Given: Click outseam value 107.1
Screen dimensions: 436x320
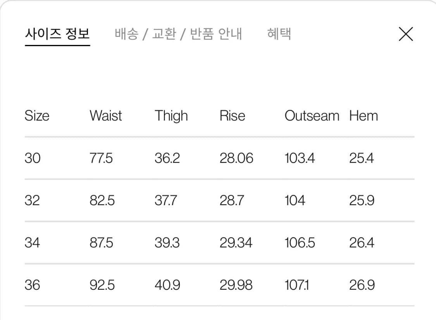Looking at the screenshot, I should pos(297,285).
